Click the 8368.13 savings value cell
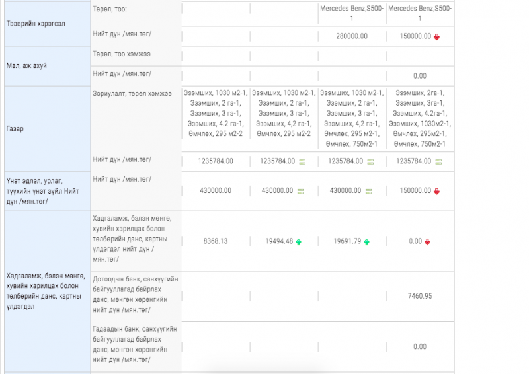The image size is (529, 374). 215,241
